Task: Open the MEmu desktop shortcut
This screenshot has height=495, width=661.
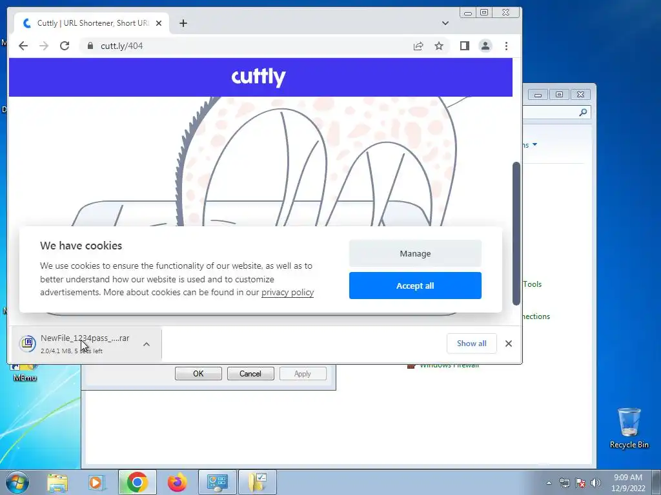Action: pos(25,373)
